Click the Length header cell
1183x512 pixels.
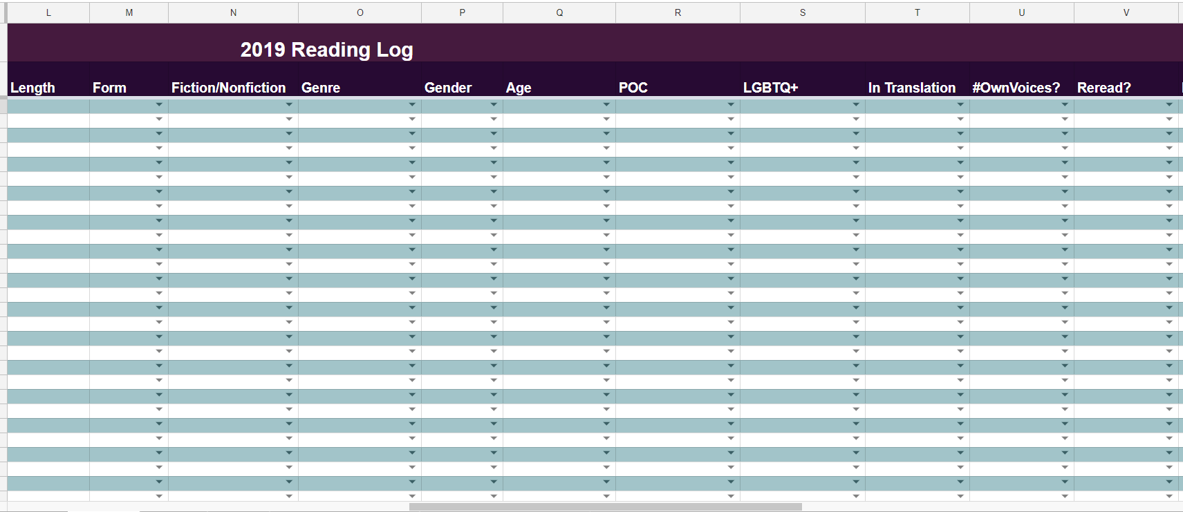tap(48, 79)
